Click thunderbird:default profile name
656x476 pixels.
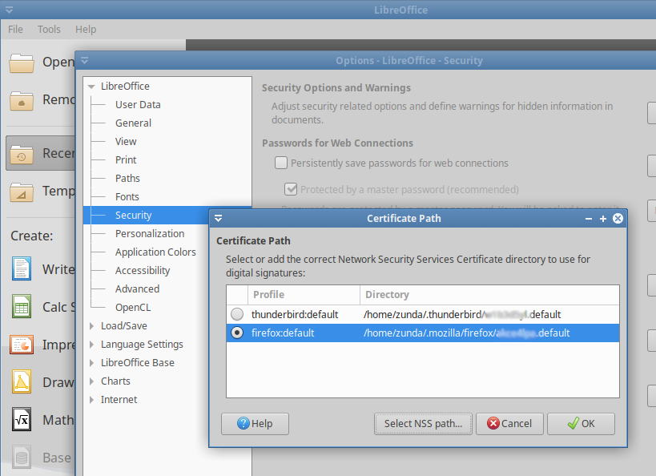295,314
